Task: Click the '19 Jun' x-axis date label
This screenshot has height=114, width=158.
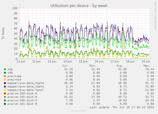Action: click(x=146, y=61)
